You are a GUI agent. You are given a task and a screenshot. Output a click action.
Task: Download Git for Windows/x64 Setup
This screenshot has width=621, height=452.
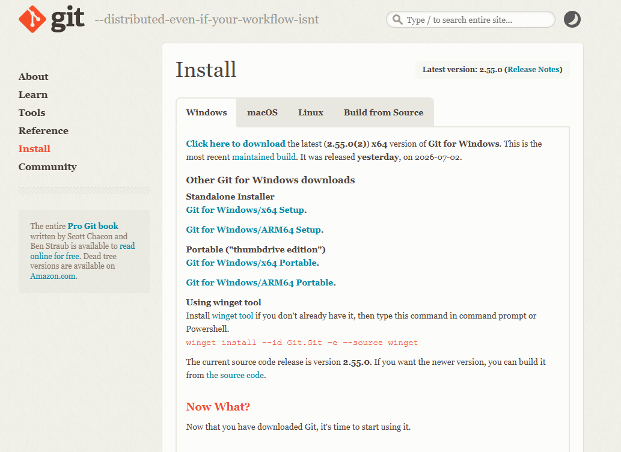coord(245,210)
